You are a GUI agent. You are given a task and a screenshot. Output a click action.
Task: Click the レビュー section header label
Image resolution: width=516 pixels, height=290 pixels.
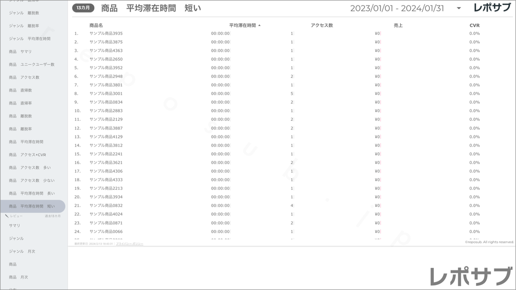pyautogui.click(x=16, y=216)
